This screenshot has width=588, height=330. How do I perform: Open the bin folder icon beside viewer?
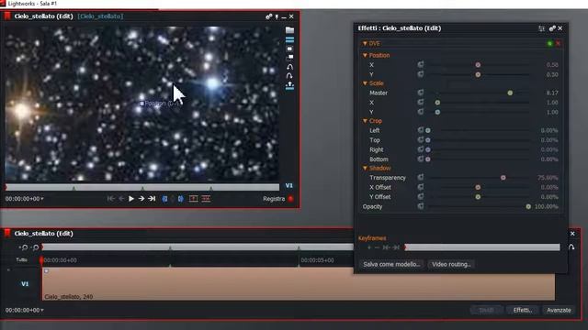[x=289, y=30]
